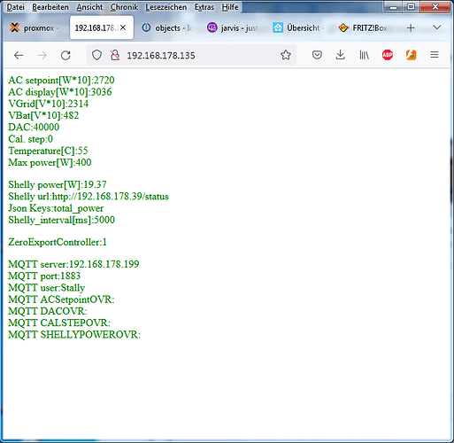Click the MQTT user:Stally line
The image size is (454, 443).
[47, 288]
